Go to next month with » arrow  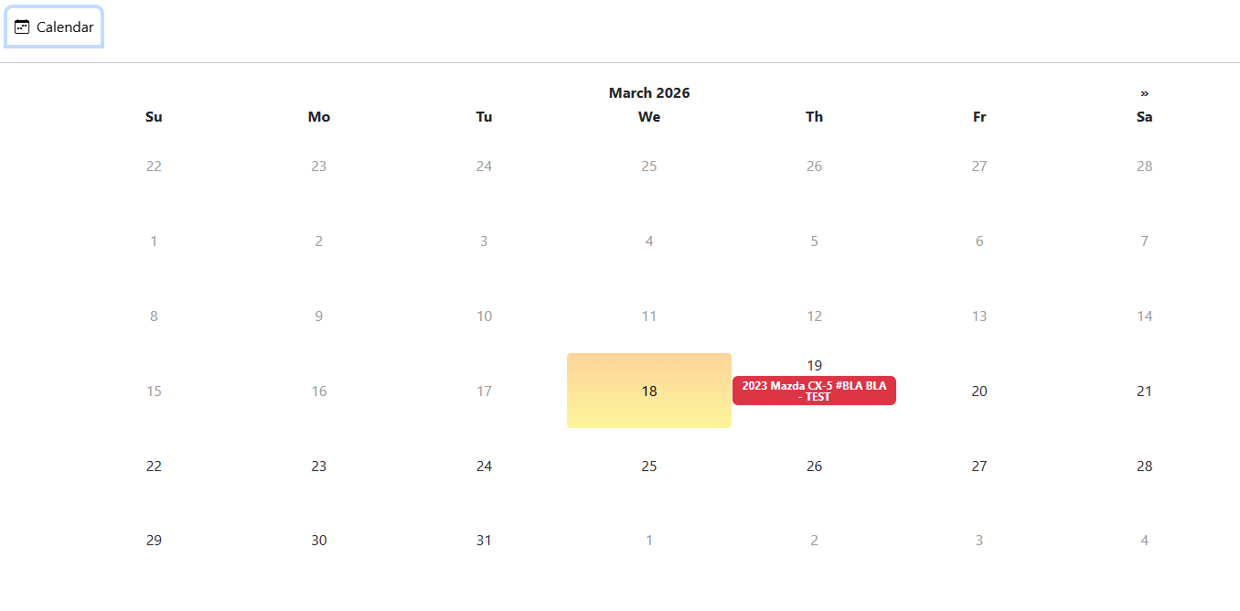(x=1144, y=93)
